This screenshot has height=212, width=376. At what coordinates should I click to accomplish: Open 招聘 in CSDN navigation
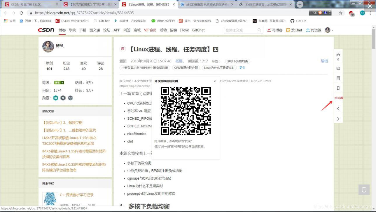click(x=173, y=30)
